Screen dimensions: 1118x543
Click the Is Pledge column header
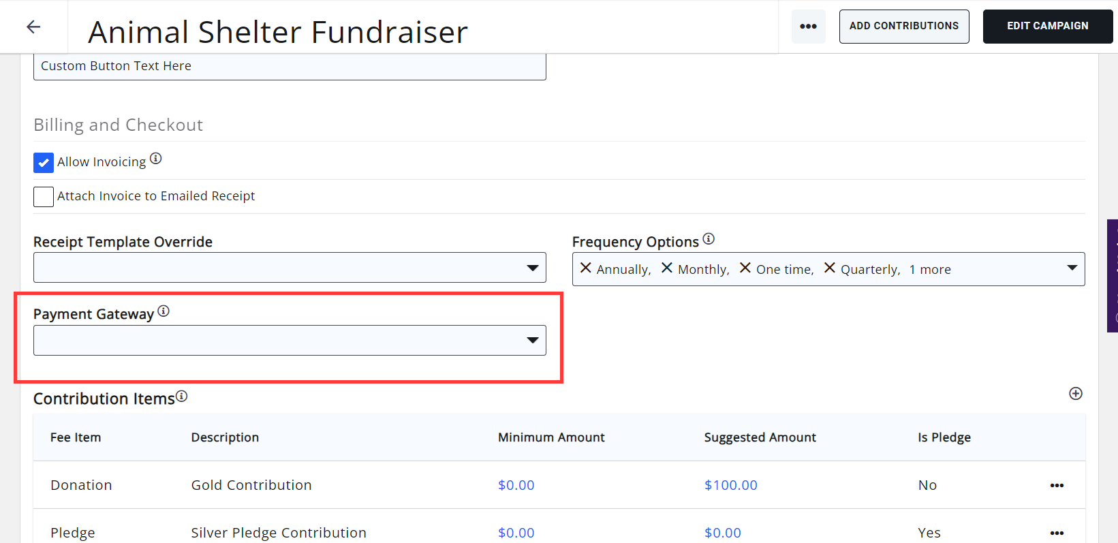tap(944, 437)
